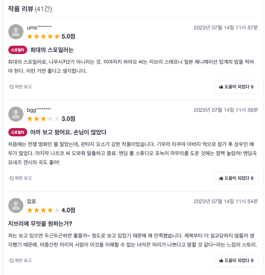Report the bgg******** review via 위반 보고
The height and width of the screenshot is (275, 265).
[x=21, y=178]
